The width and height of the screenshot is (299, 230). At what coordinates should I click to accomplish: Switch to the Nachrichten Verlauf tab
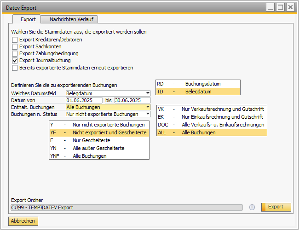coord(69,19)
